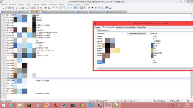This screenshot has height=108, width=193.
Task: Click the spell-check ABC toolbar icon
Action: click(106, 8)
